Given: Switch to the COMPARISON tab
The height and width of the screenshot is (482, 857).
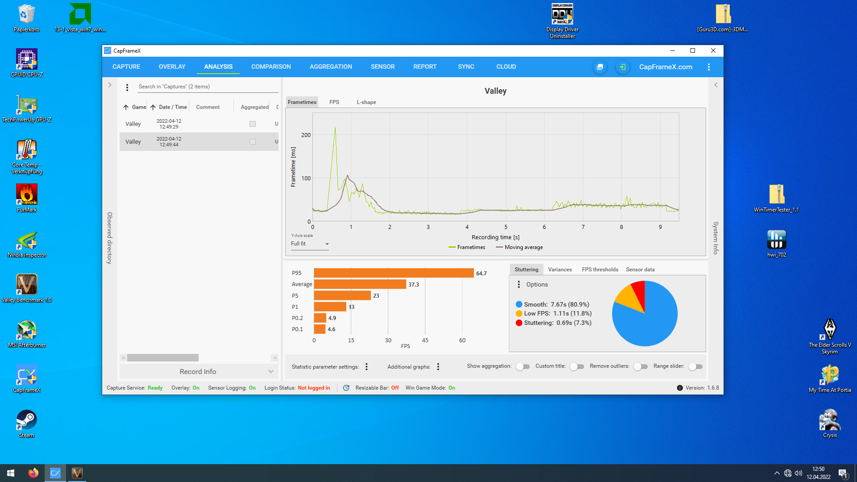Looking at the screenshot, I should (271, 67).
